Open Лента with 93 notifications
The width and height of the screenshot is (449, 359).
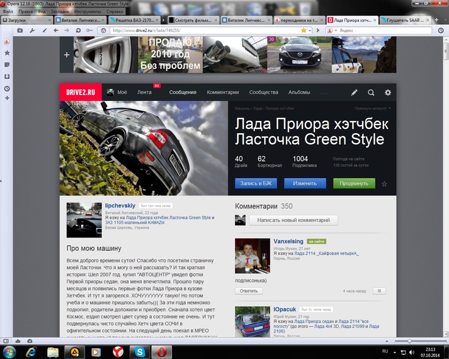click(145, 92)
